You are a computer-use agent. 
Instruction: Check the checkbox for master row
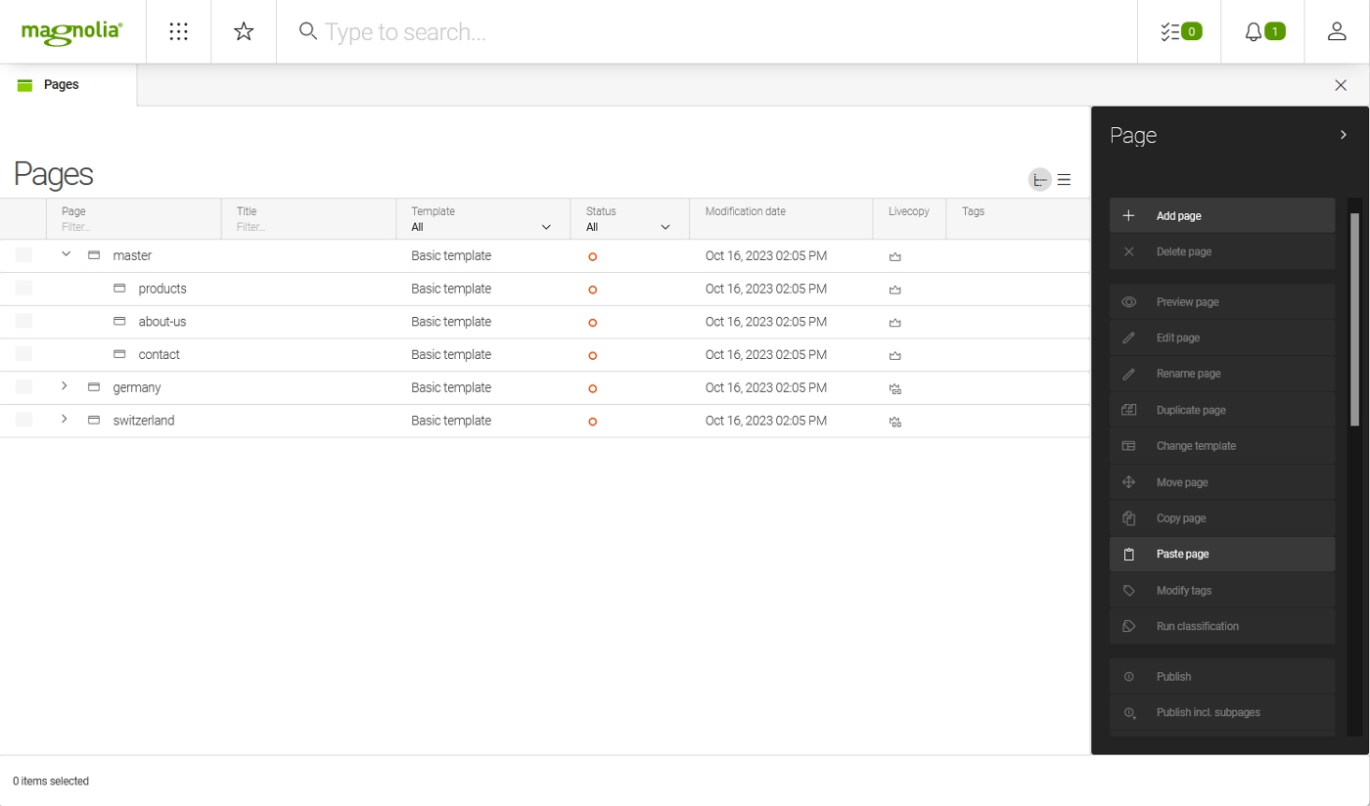click(x=23, y=255)
